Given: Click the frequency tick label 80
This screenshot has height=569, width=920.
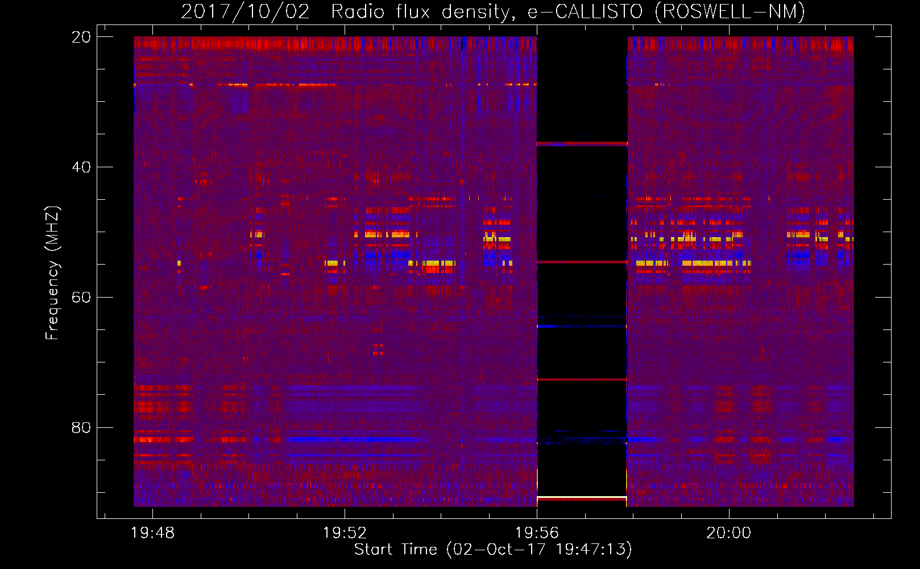Looking at the screenshot, I should [x=81, y=427].
